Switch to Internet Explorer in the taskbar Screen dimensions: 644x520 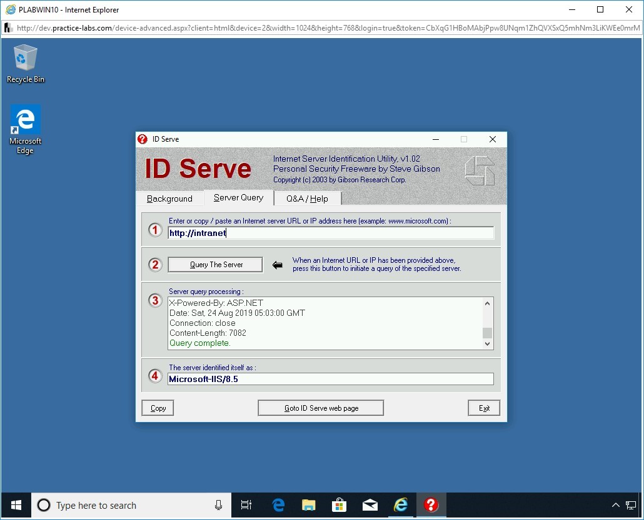[x=401, y=505]
